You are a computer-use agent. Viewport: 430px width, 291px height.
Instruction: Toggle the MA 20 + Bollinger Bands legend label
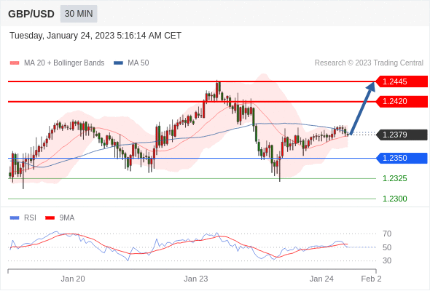[64, 63]
